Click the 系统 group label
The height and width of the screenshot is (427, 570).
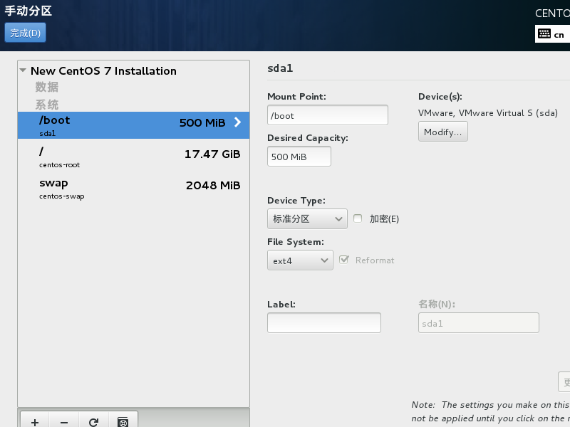46,105
